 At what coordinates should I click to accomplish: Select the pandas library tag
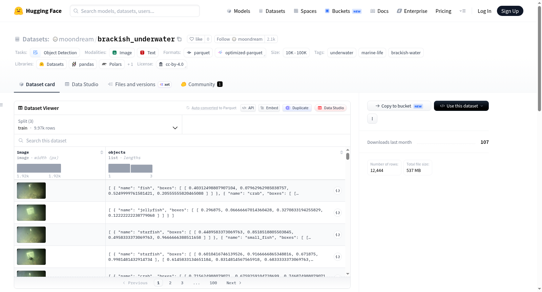coord(83,64)
